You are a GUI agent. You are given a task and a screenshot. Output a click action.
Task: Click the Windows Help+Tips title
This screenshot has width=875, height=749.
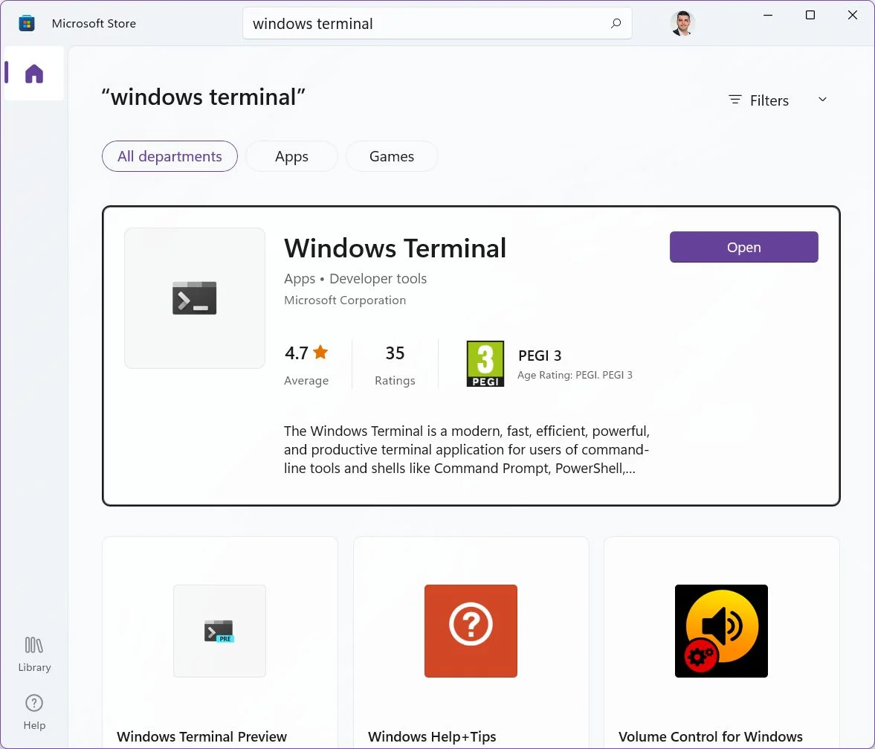click(x=432, y=736)
